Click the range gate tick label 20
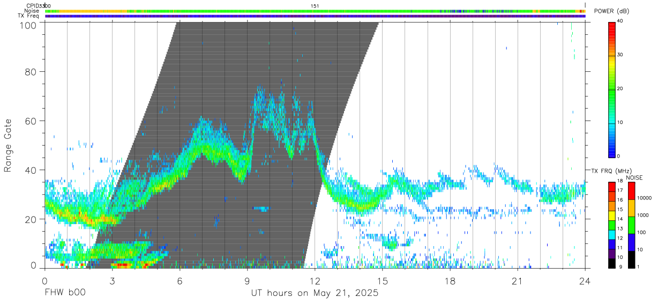658x304 pixels. point(30,219)
